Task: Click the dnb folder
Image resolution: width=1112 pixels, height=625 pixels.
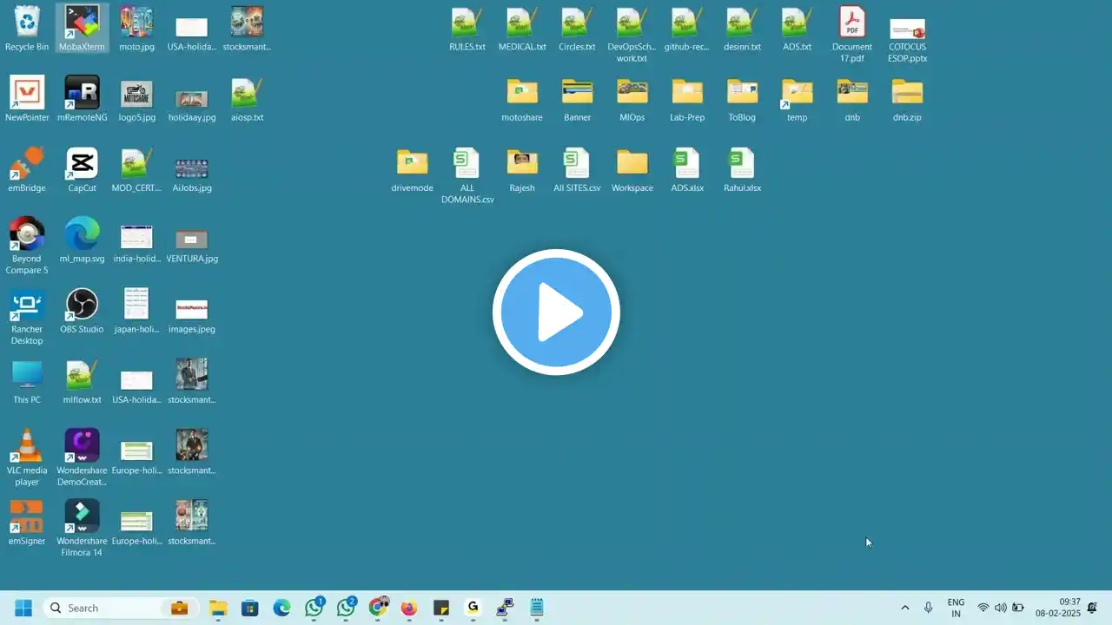Action: coord(852,99)
